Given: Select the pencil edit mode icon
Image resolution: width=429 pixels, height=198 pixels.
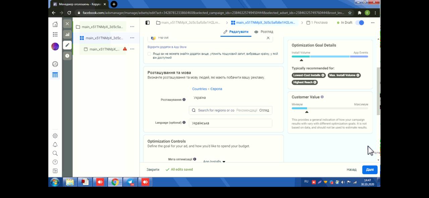Looking at the screenshot, I should pyautogui.click(x=67, y=45).
